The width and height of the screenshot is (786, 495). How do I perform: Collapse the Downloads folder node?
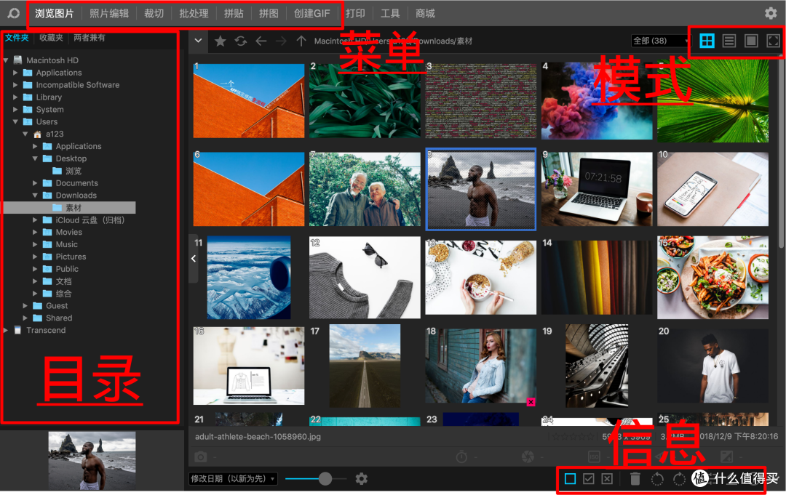(x=35, y=196)
